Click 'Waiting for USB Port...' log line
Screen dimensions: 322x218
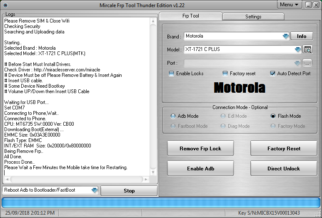point(26,102)
